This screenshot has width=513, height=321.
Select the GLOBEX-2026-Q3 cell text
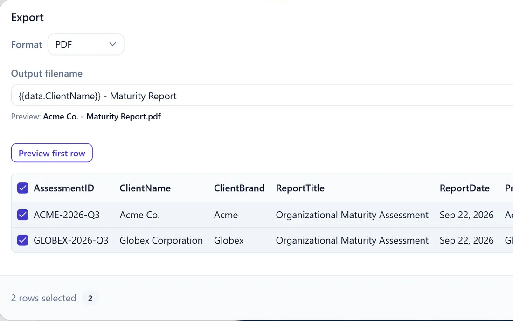point(71,240)
